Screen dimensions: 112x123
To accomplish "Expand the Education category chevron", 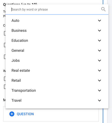I will point(100,40).
